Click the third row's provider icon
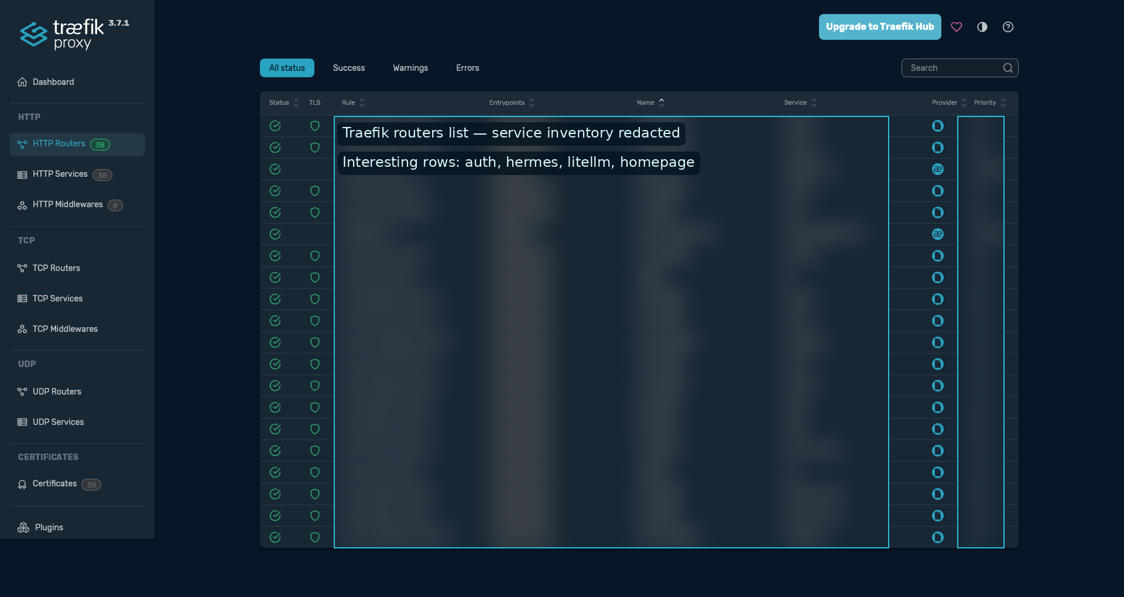The height and width of the screenshot is (597, 1124). point(938,169)
